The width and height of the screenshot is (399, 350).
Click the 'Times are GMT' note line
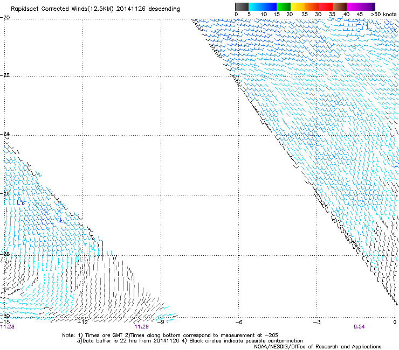point(170,335)
